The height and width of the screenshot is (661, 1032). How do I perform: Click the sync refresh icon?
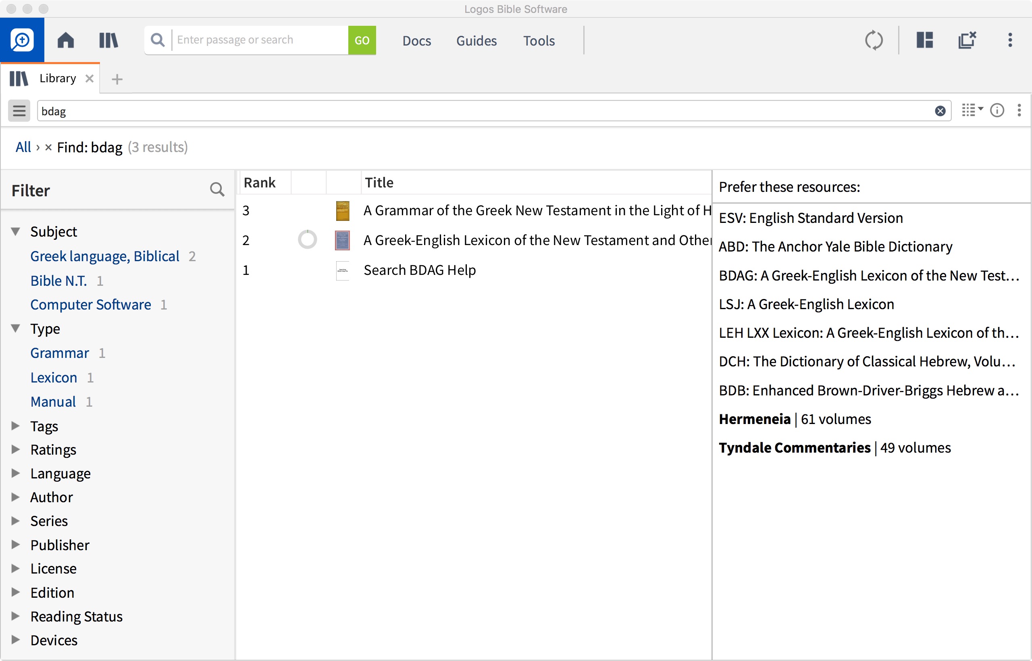click(874, 40)
